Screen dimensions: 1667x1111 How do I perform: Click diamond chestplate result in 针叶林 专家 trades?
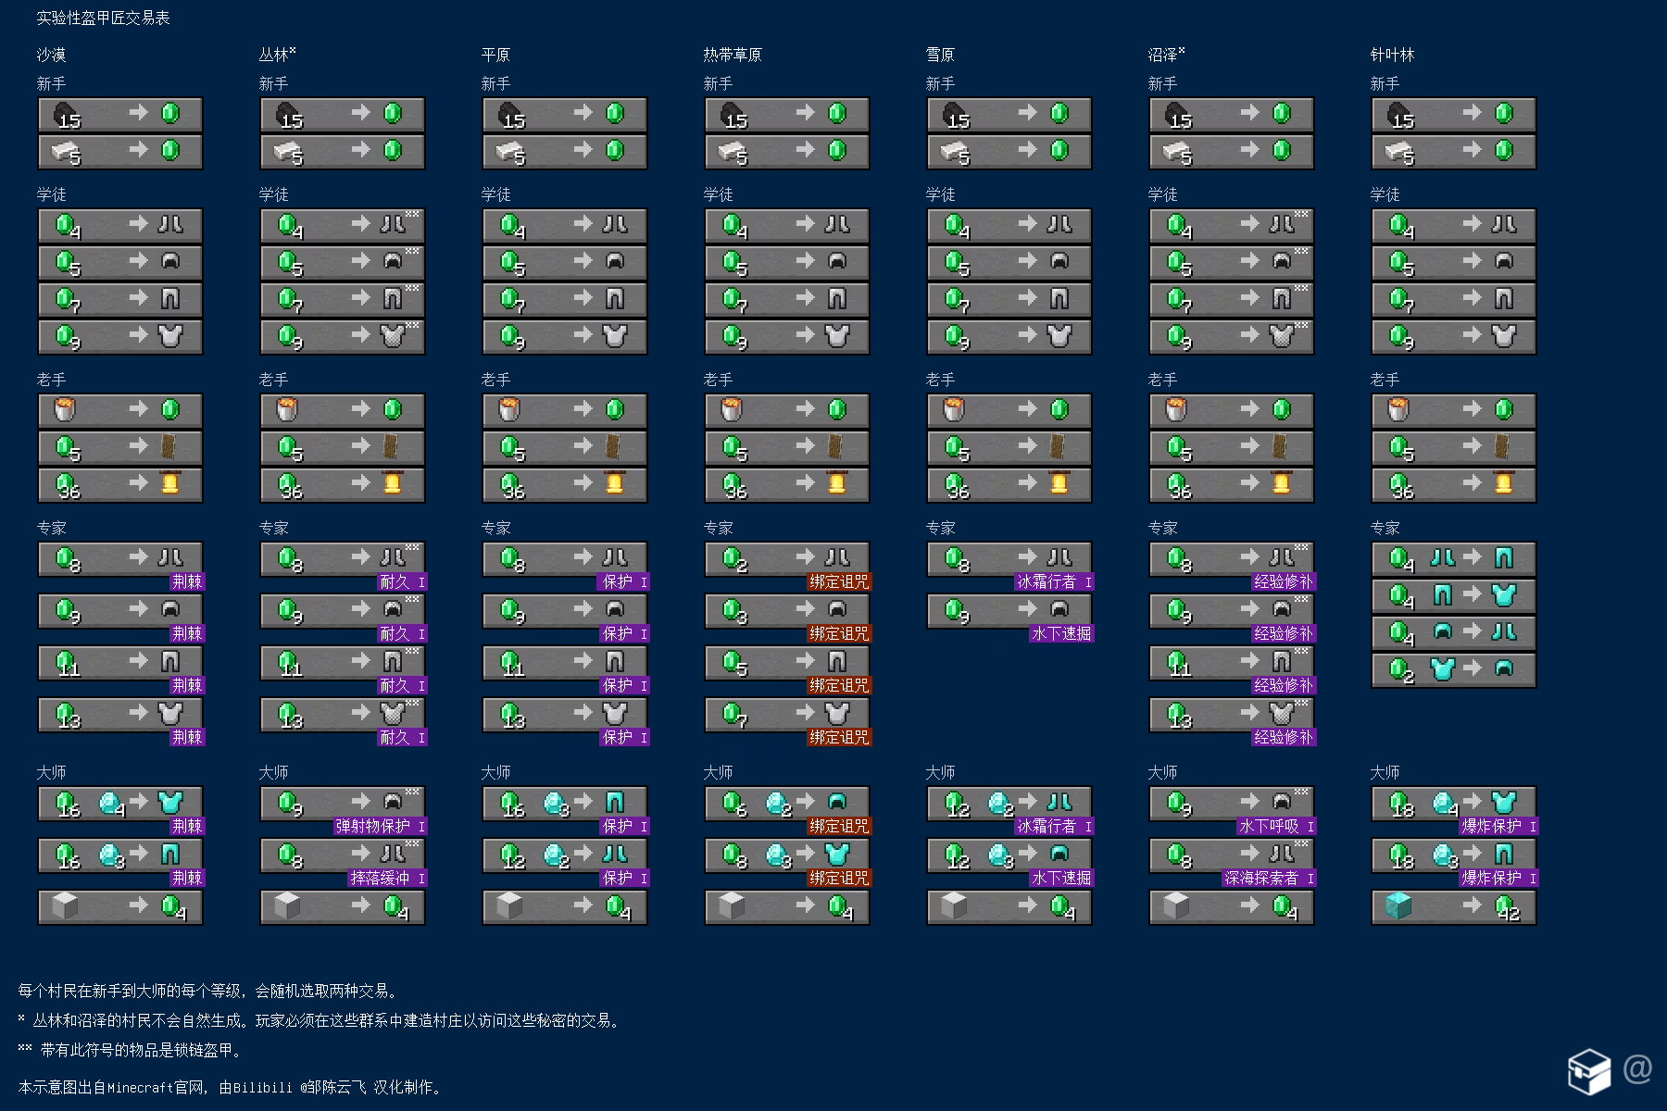[1504, 594]
